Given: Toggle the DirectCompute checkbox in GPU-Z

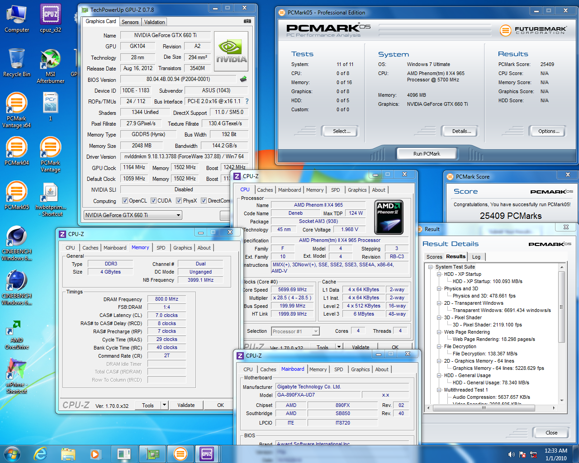Looking at the screenshot, I should click(x=204, y=201).
